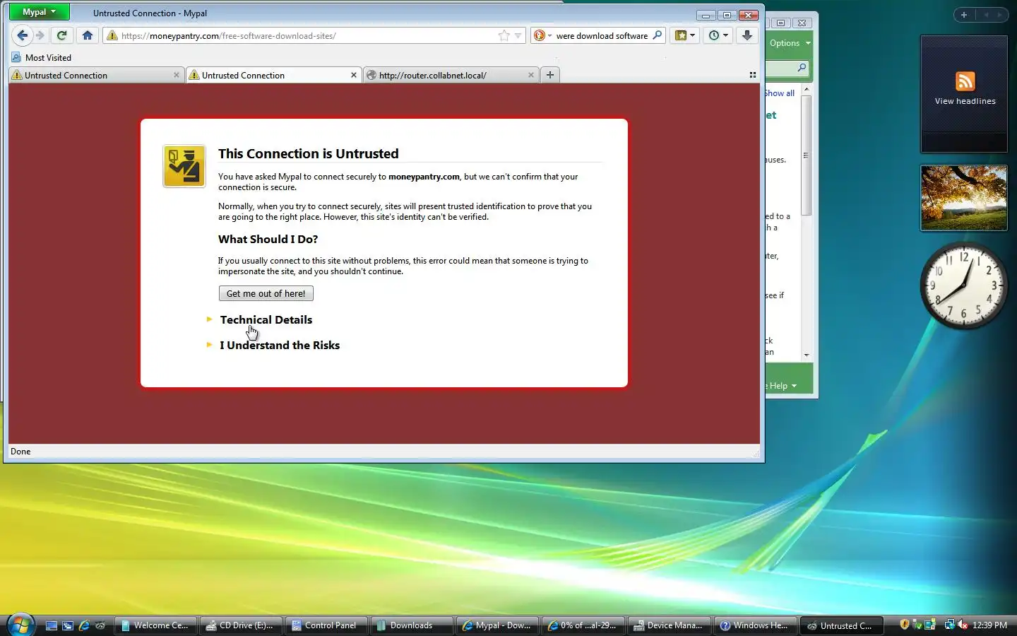Viewport: 1017px width, 636px height.
Task: Switch to the CD Drive (E:) taskbar button
Action: (x=240, y=625)
